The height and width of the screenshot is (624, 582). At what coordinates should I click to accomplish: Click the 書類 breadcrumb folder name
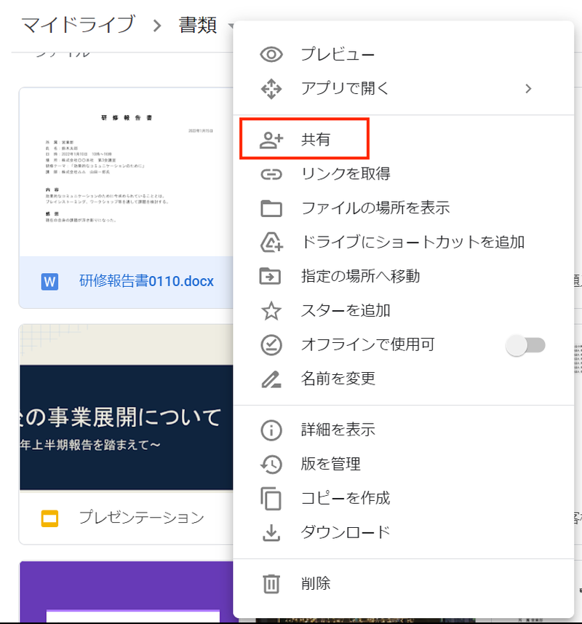tap(198, 25)
